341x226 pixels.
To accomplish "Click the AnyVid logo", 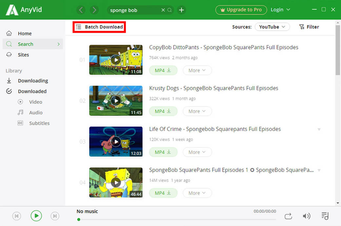I will (x=24, y=10).
